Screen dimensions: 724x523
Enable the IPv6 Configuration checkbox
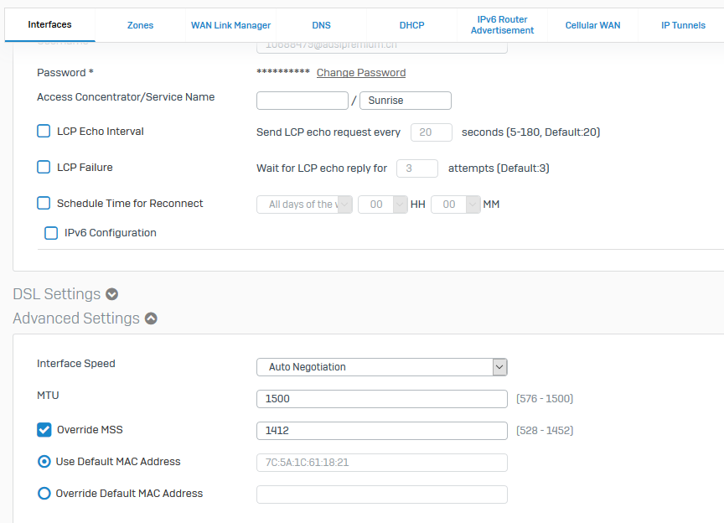(51, 233)
